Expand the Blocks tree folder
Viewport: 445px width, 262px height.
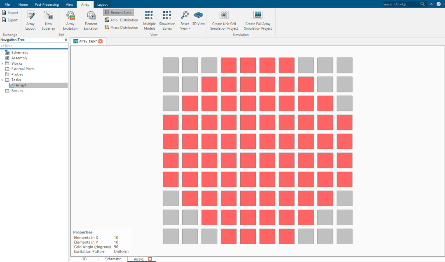point(2,64)
